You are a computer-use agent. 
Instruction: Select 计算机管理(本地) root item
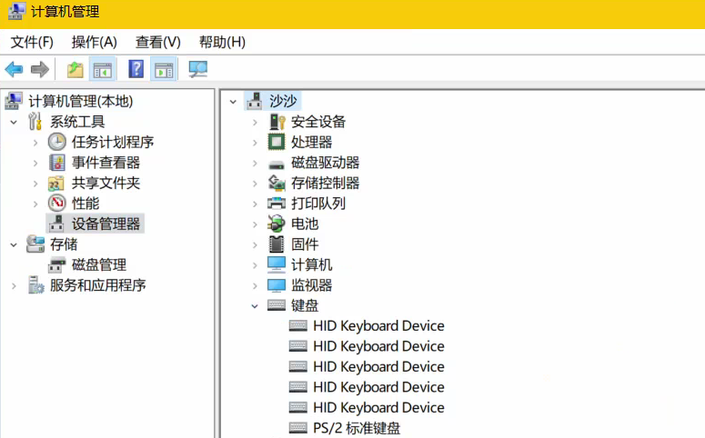point(80,101)
